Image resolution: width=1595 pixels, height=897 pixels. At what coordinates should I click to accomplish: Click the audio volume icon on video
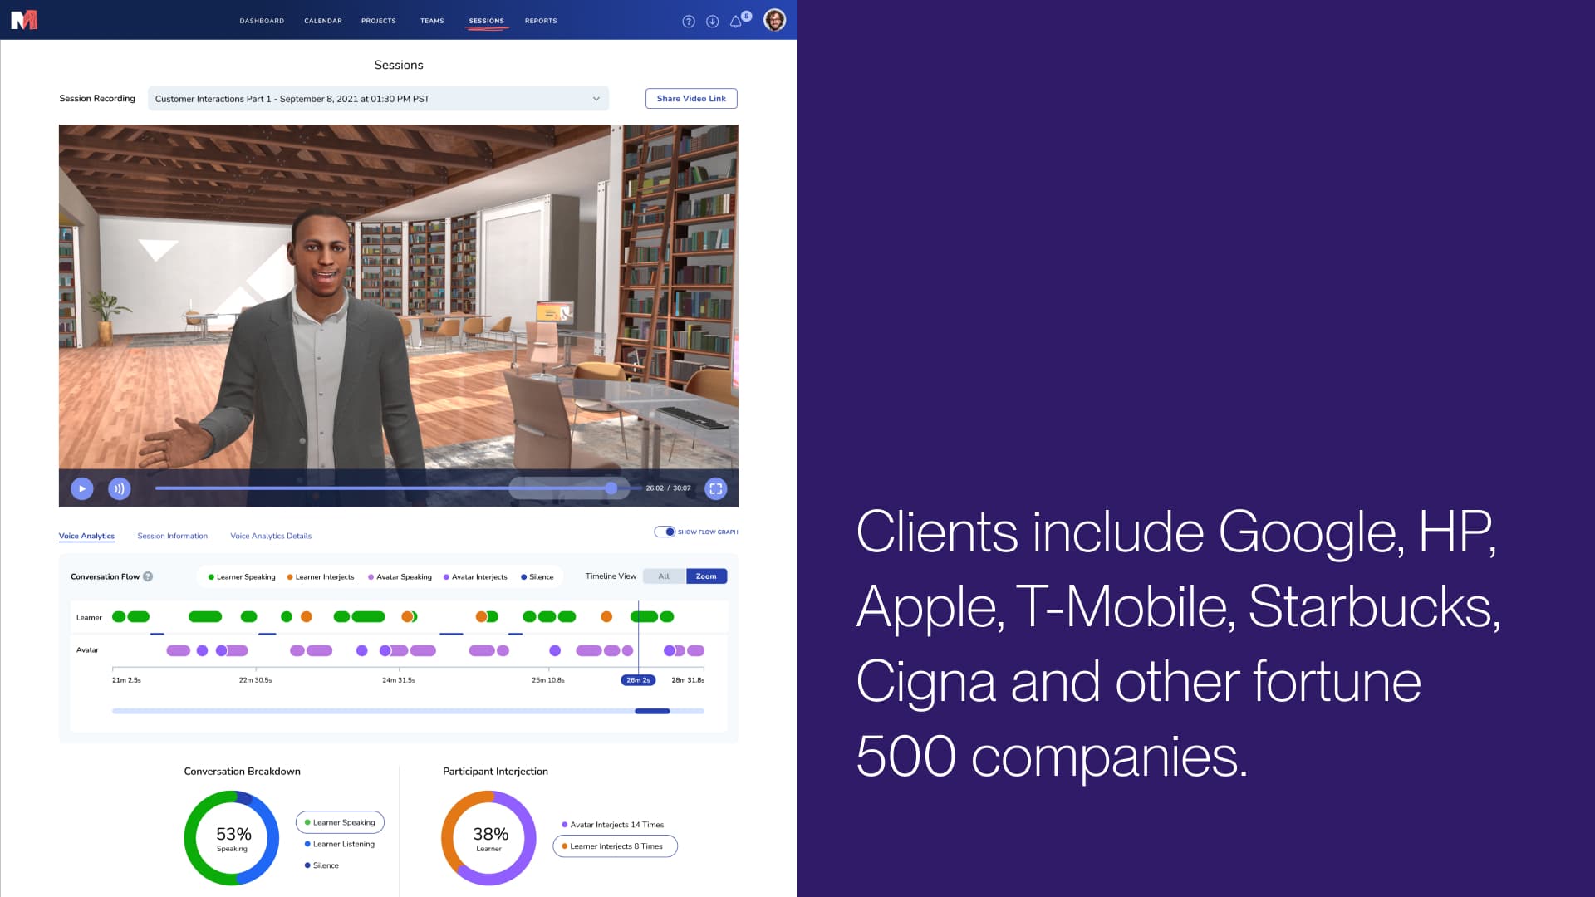point(119,488)
